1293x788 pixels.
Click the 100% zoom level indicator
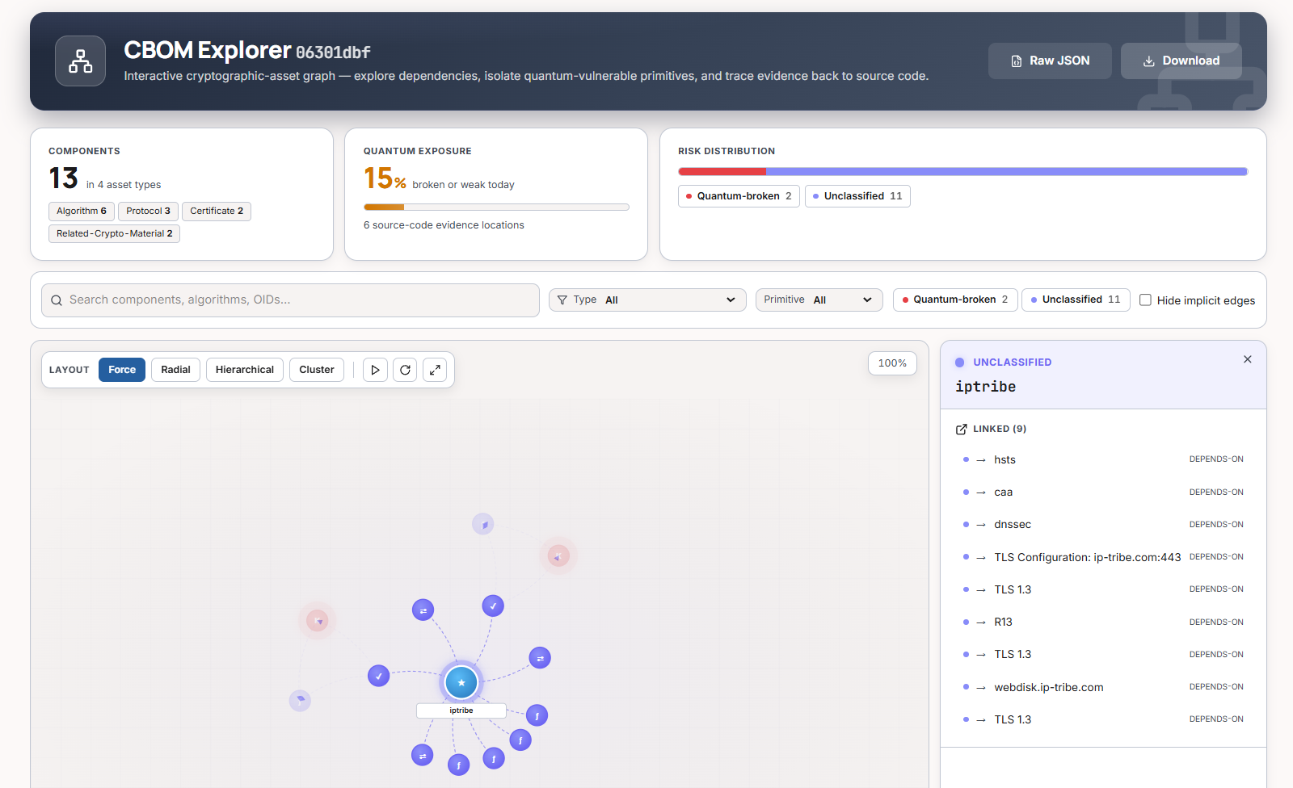pyautogui.click(x=892, y=363)
